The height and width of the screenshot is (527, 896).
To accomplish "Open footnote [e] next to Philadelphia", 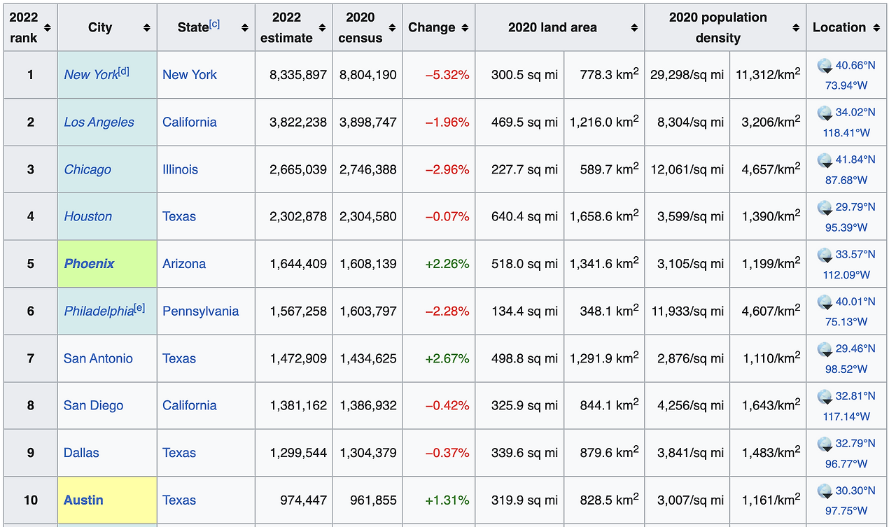I will [140, 307].
